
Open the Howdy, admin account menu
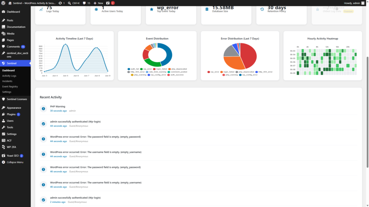(354, 3)
